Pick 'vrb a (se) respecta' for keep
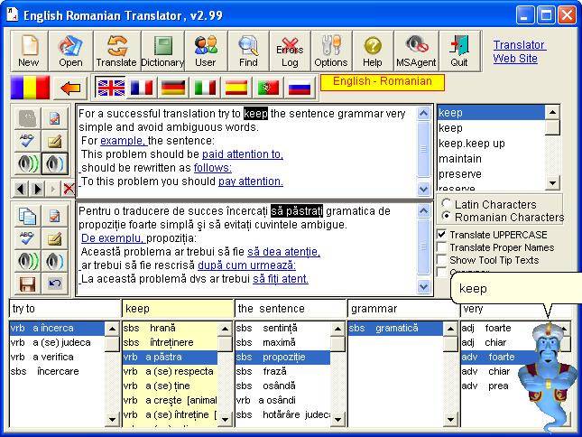 [x=170, y=371]
